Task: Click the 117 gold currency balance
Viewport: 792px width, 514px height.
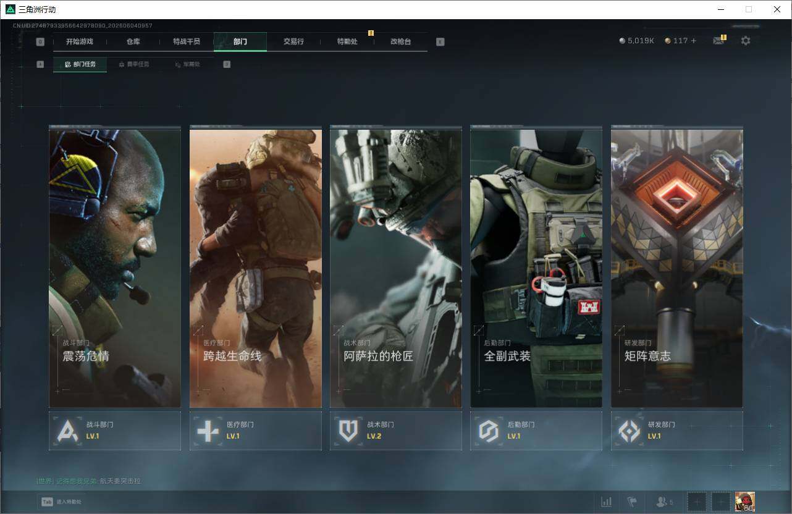Action: (676, 41)
